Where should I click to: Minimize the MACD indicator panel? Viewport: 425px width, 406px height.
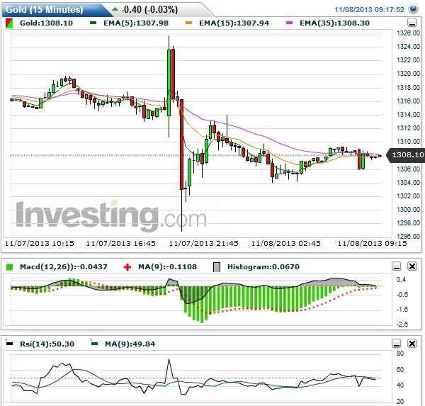click(x=397, y=266)
